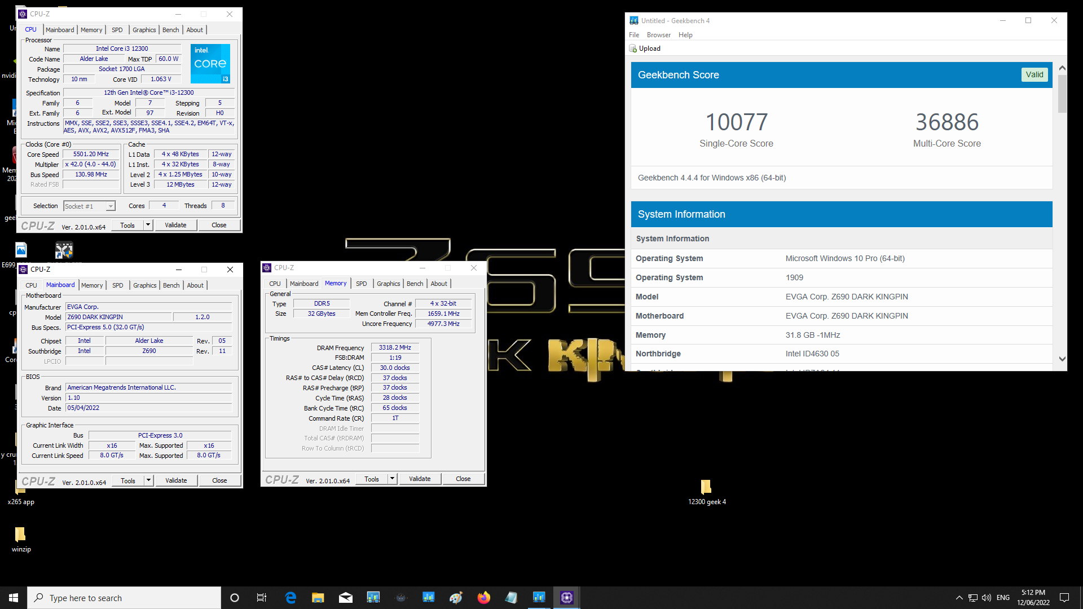The height and width of the screenshot is (609, 1083).
Task: Click Z690 DARK KINGPIN model field in CPU-Z
Action: pyautogui.click(x=118, y=317)
